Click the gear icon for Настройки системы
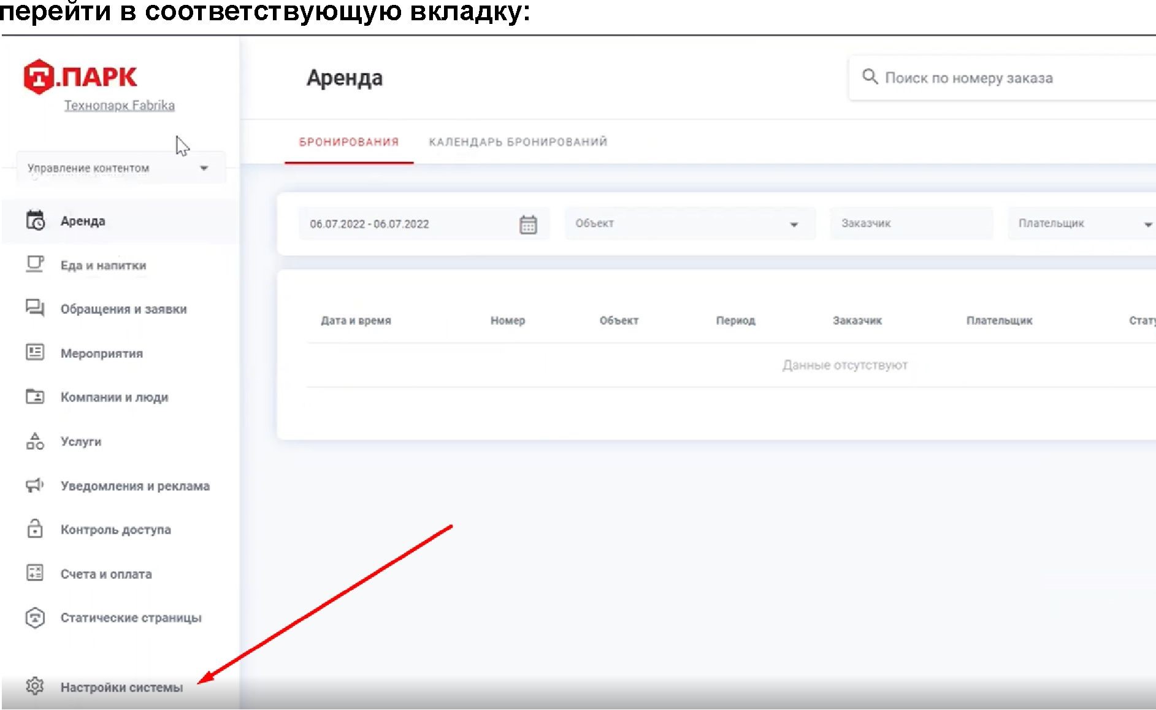This screenshot has width=1156, height=710. click(35, 686)
